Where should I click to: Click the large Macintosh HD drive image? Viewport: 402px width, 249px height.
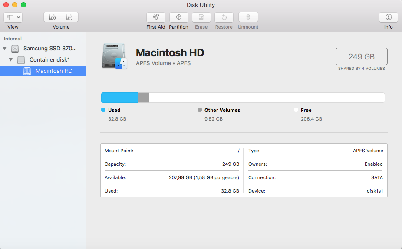point(114,56)
